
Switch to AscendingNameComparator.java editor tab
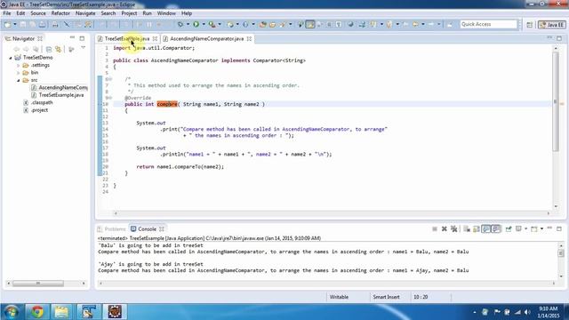pyautogui.click(x=206, y=38)
